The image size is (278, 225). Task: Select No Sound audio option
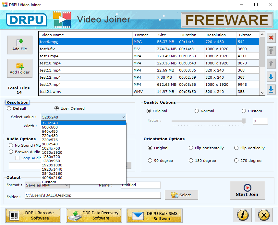[11, 145]
